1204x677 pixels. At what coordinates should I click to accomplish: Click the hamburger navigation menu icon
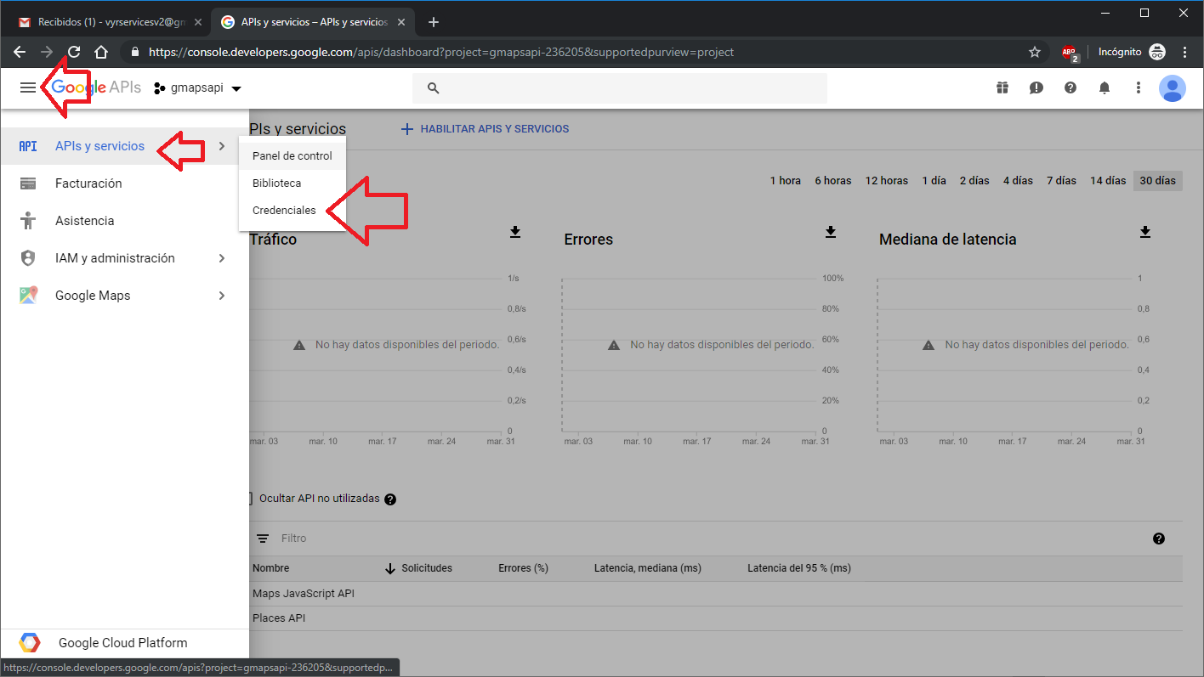[28, 87]
